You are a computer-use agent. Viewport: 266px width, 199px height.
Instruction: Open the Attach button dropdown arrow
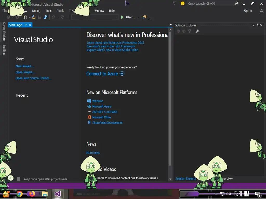click(x=138, y=17)
